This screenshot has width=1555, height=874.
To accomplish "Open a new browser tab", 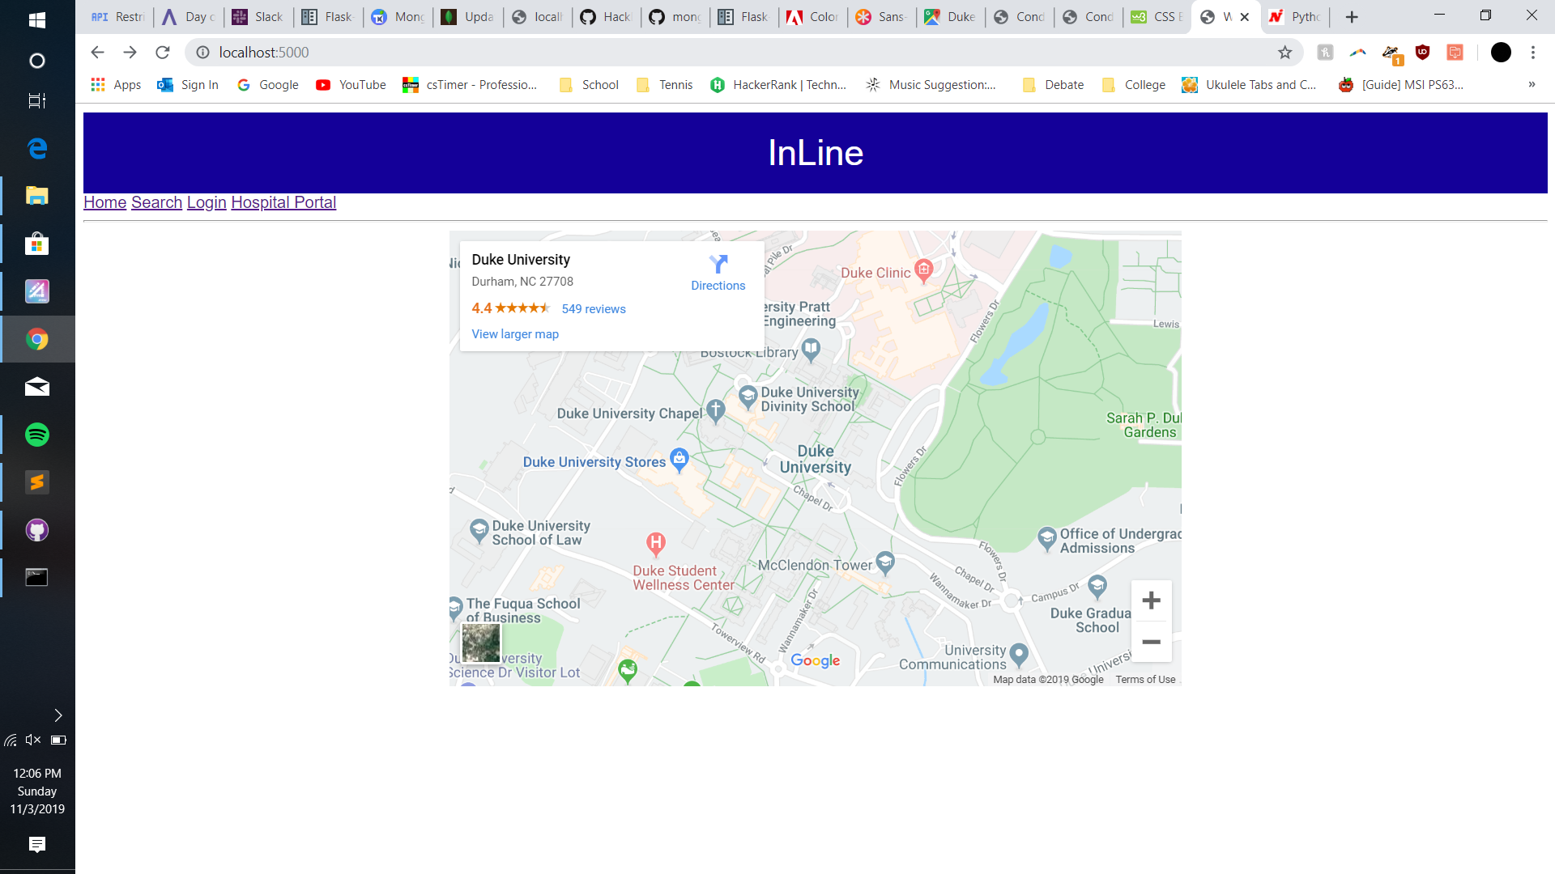I will 1352,17.
